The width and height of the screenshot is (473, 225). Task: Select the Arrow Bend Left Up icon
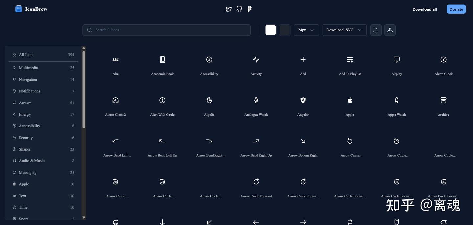point(162,141)
